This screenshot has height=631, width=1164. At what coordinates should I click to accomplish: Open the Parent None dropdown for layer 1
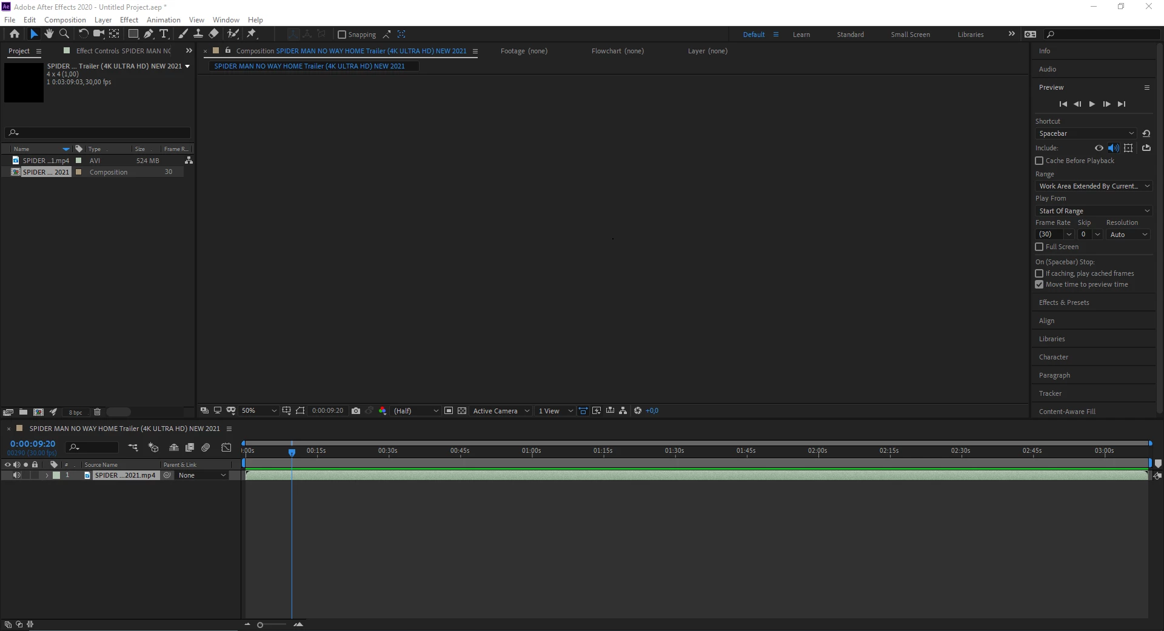tap(202, 475)
